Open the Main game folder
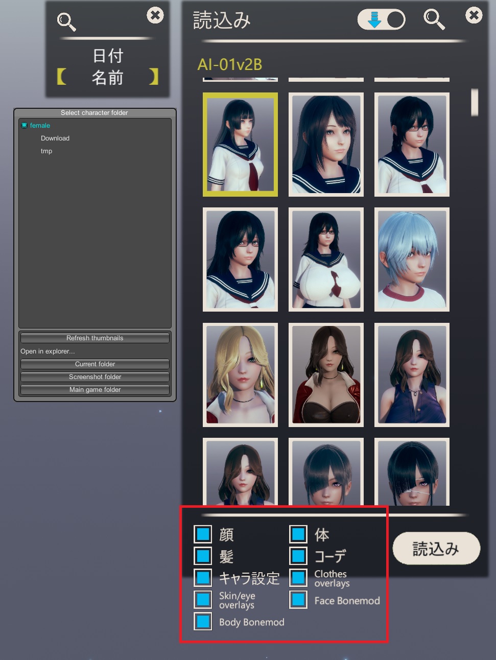Screen dimensions: 496x660 coord(95,390)
